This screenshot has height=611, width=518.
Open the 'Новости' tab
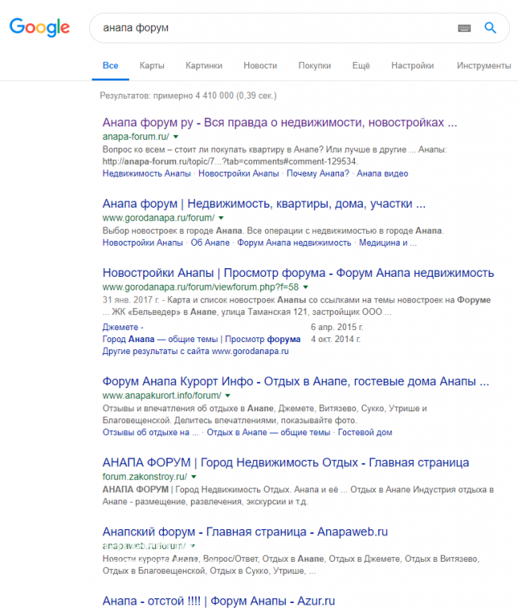pyautogui.click(x=260, y=65)
